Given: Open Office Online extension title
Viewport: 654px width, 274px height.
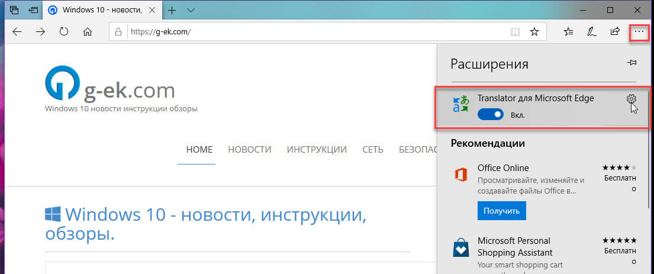Looking at the screenshot, I should 503,168.
